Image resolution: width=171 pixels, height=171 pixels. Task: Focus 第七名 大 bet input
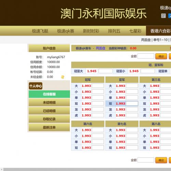tap(132, 130)
